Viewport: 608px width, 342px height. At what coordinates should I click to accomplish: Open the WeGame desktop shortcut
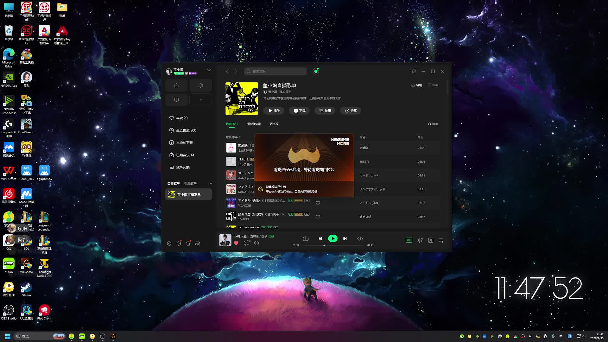point(26,266)
